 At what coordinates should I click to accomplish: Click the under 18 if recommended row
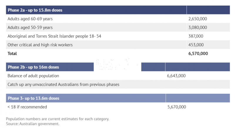click(x=118, y=107)
